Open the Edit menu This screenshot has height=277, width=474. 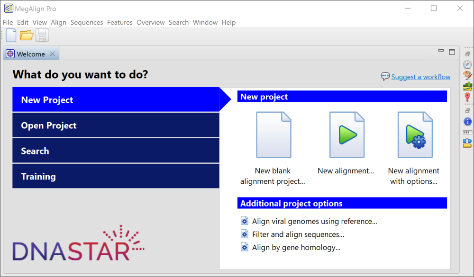(x=23, y=22)
